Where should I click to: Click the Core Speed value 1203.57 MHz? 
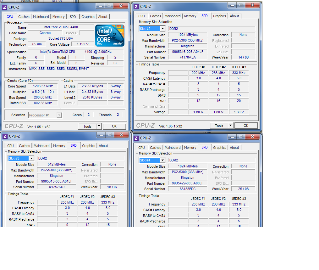pos(43,86)
